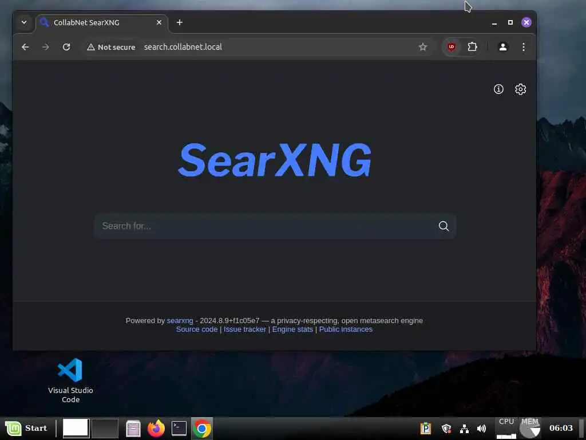Open the volume speaker tray icon
The width and height of the screenshot is (586, 440).
pyautogui.click(x=481, y=428)
